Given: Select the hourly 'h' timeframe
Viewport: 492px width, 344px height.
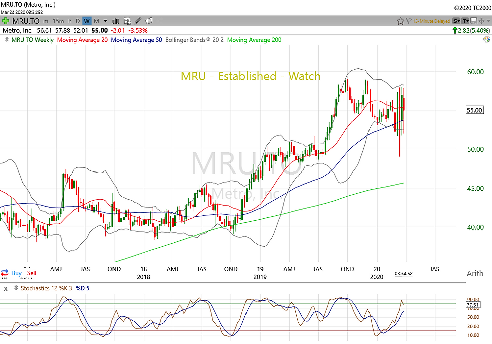Looking at the screenshot, I should (x=70, y=21).
